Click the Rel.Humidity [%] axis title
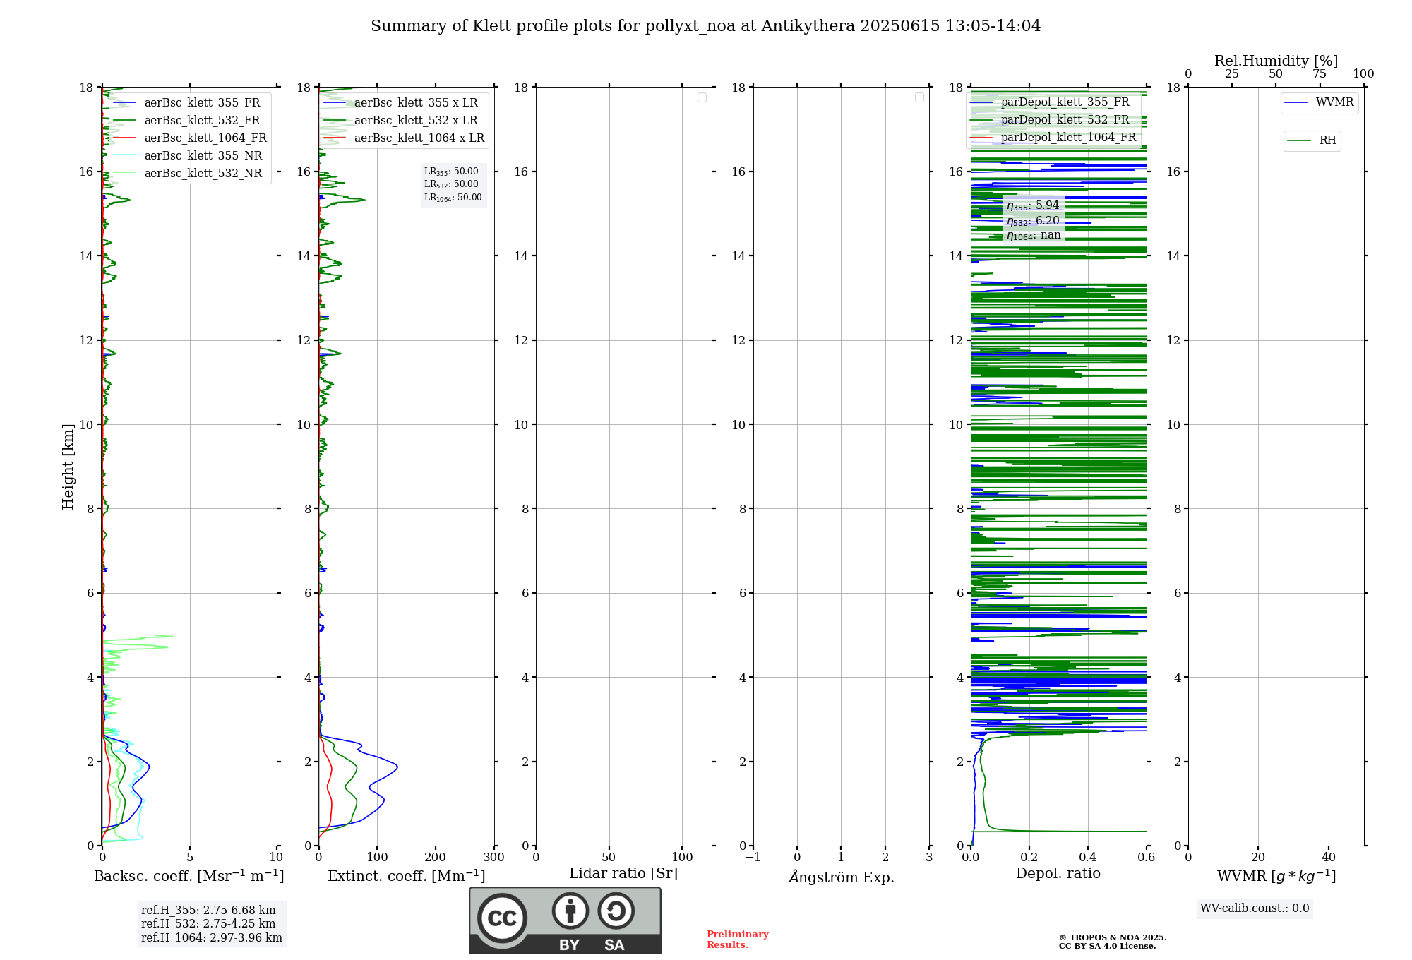This screenshot has height=960, width=1412. point(1276,61)
